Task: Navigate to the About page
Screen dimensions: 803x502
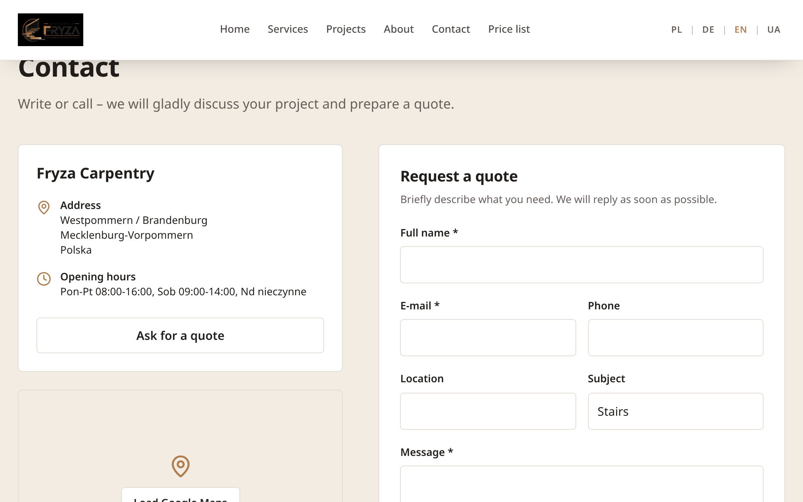Action: 399,29
